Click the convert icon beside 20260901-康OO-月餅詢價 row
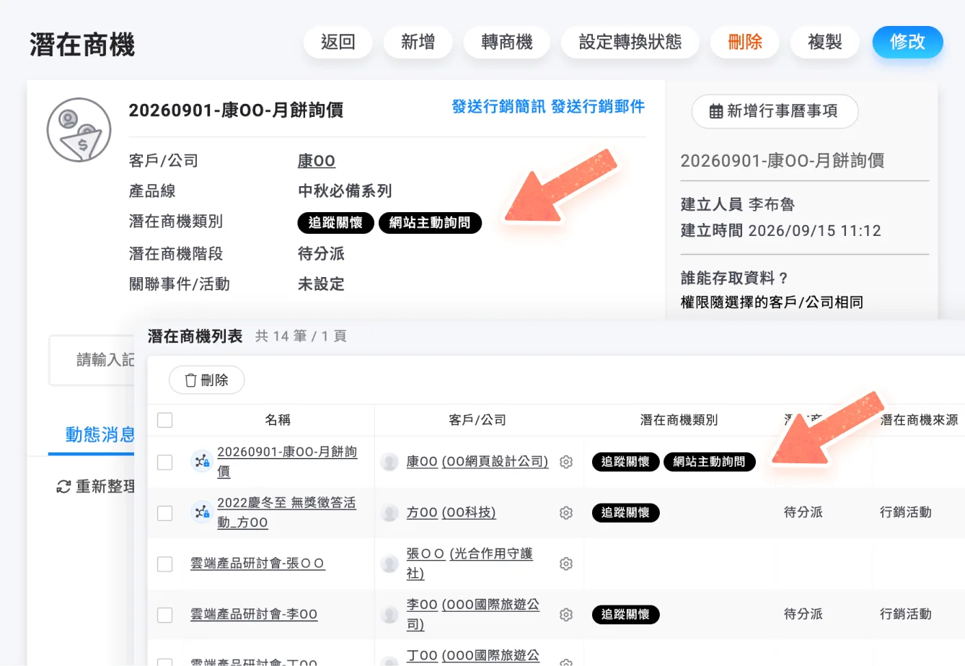This screenshot has height=666, width=965. (201, 461)
